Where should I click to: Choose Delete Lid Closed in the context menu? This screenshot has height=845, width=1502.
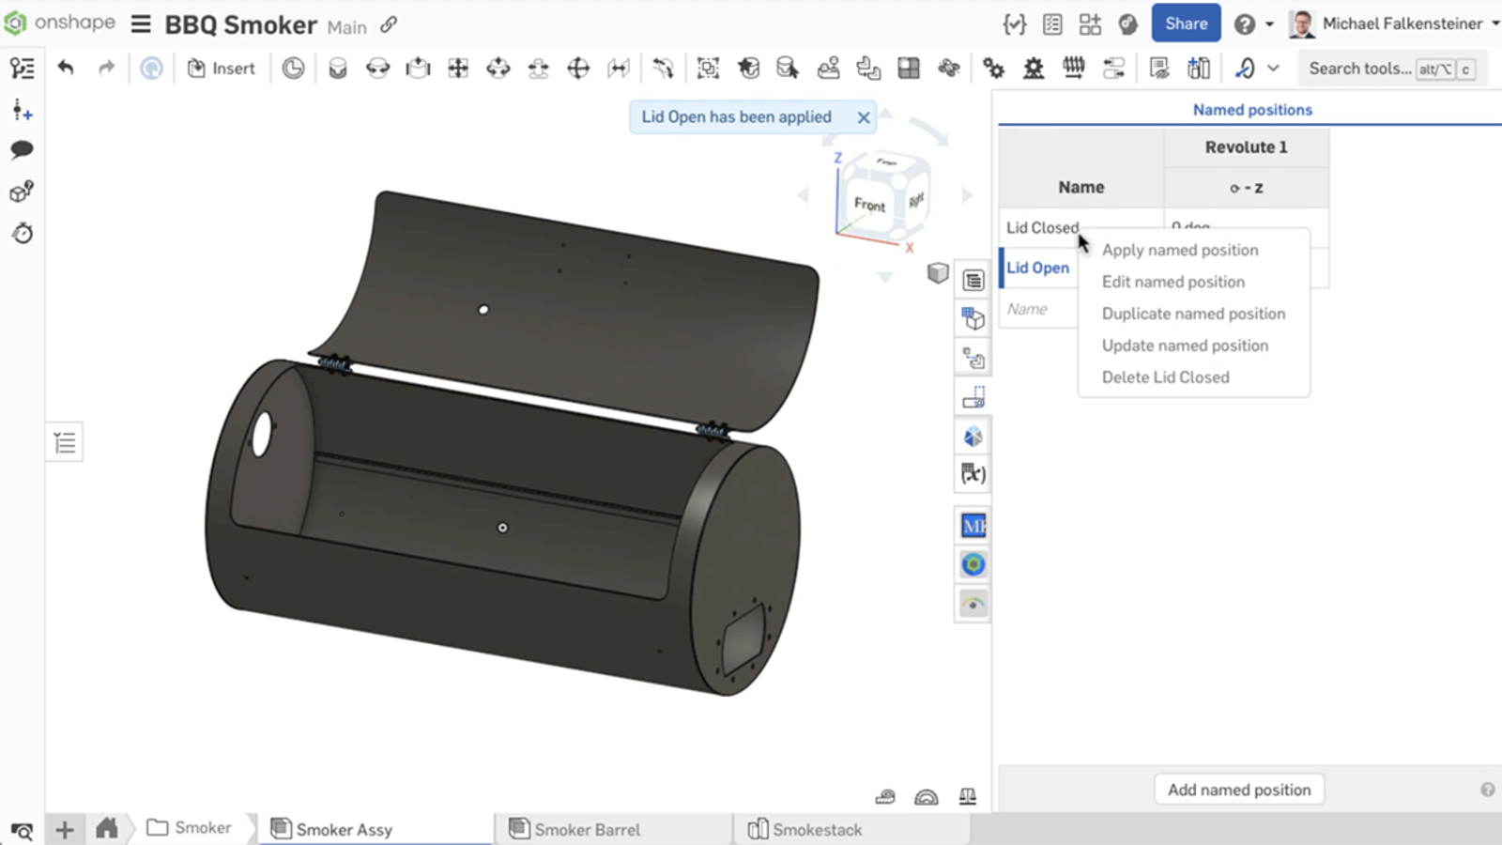click(1165, 376)
